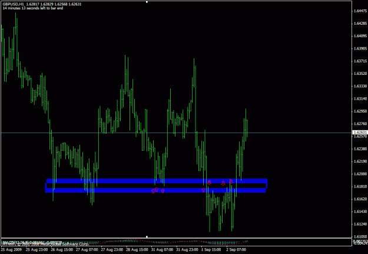
Task: Click the current price tag 1.62631
Action: coord(360,133)
